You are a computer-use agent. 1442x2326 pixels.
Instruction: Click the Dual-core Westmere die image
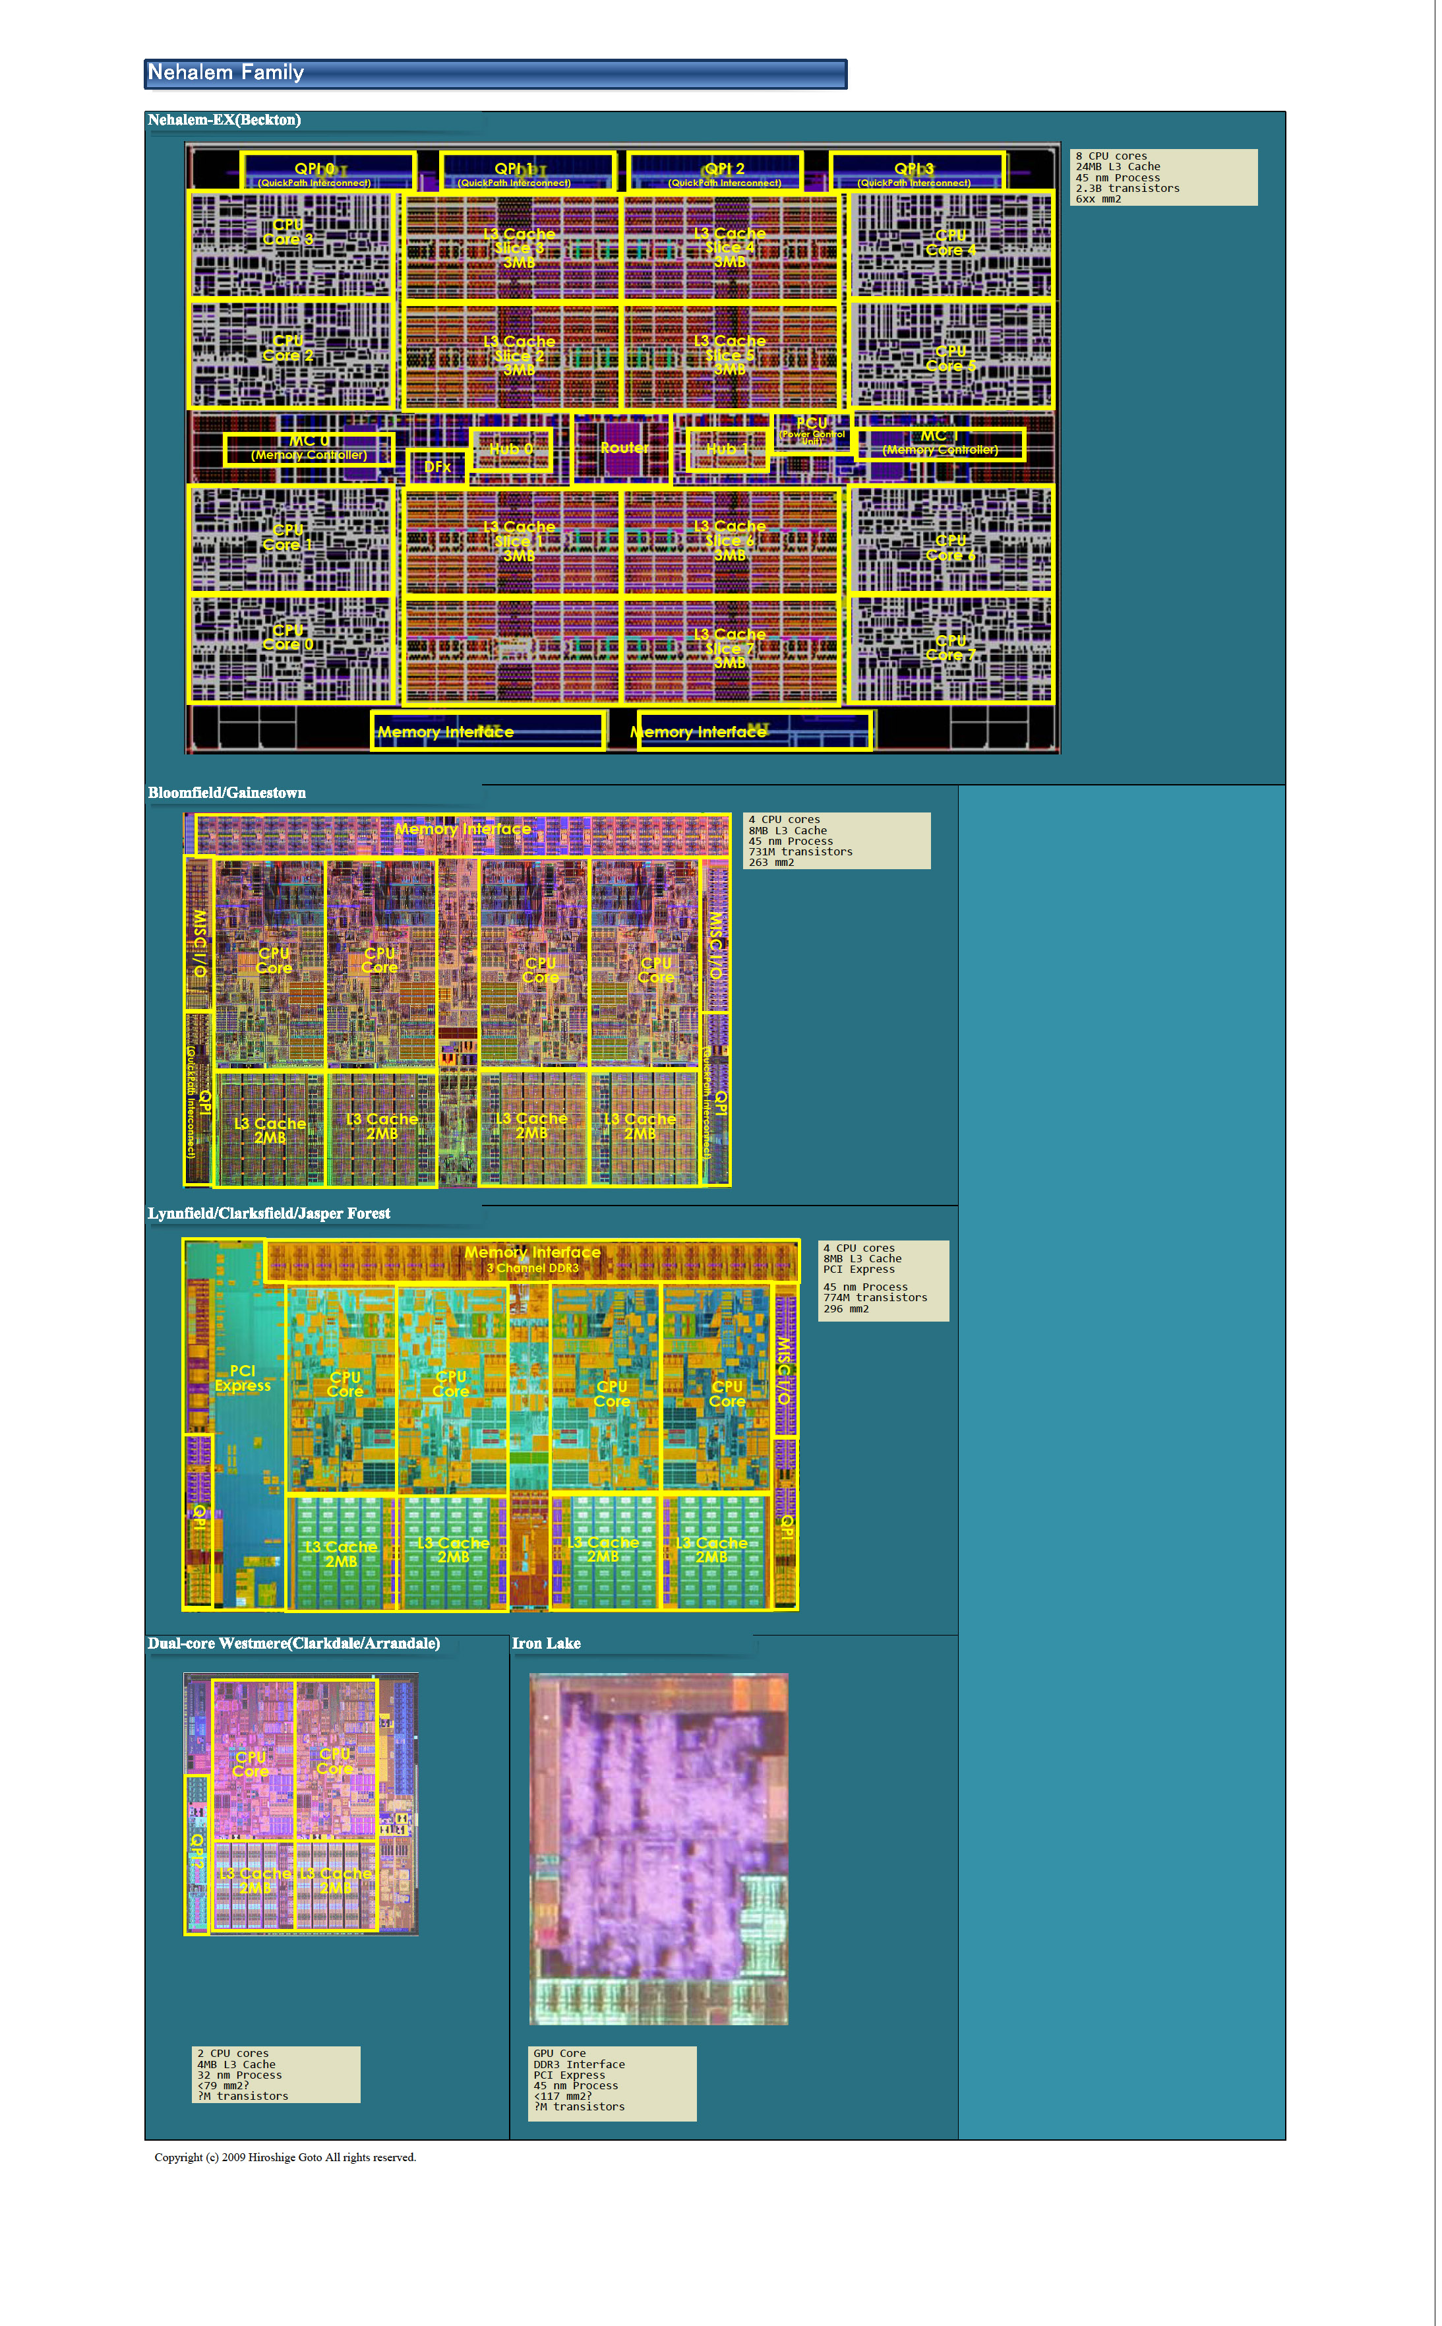click(x=301, y=1802)
